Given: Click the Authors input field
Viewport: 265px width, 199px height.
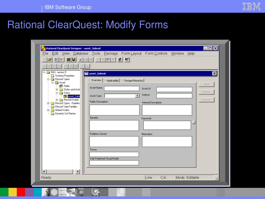Looking at the screenshot, I should click(x=174, y=96).
